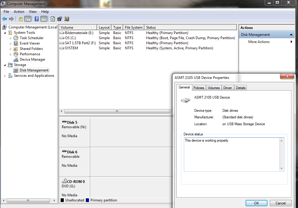Sort by the Layout column header
298x208 pixels.
click(104, 27)
